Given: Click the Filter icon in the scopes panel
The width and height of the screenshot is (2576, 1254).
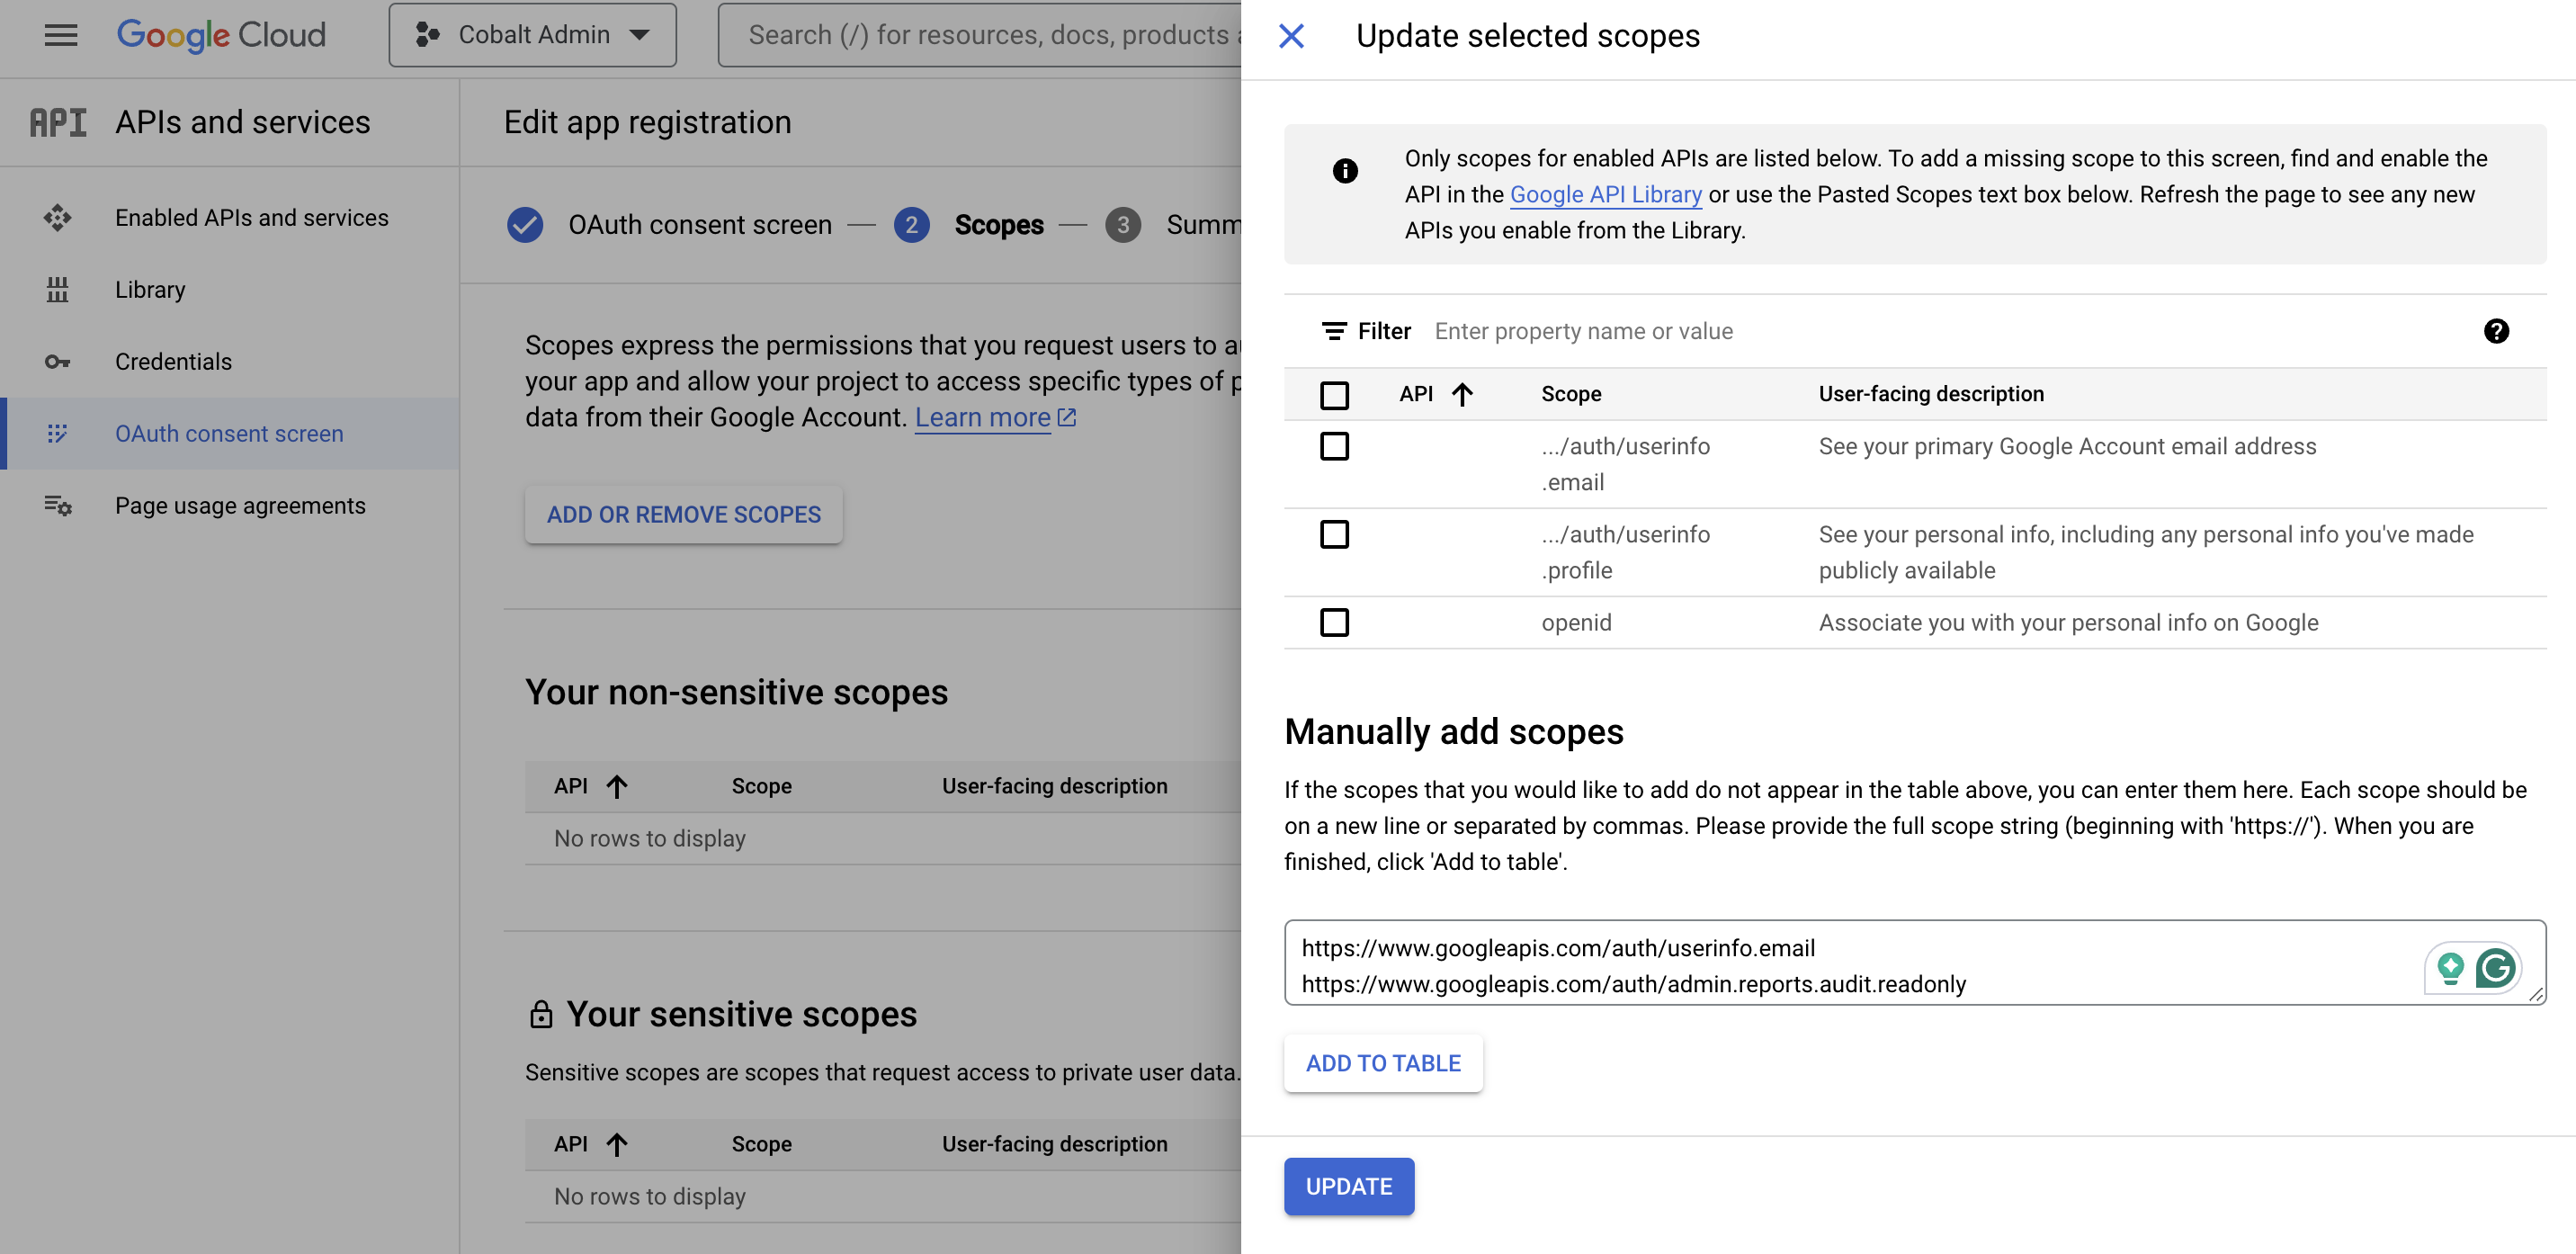Looking at the screenshot, I should (x=1334, y=331).
